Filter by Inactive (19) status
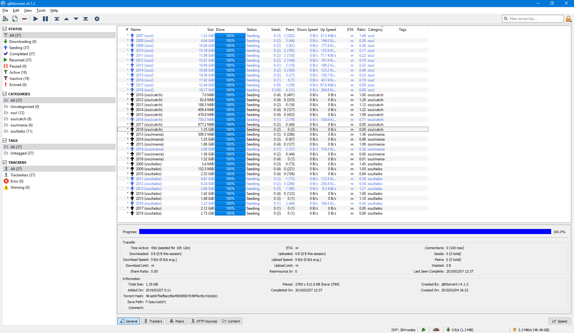The height and width of the screenshot is (333, 574). pyautogui.click(x=59, y=78)
